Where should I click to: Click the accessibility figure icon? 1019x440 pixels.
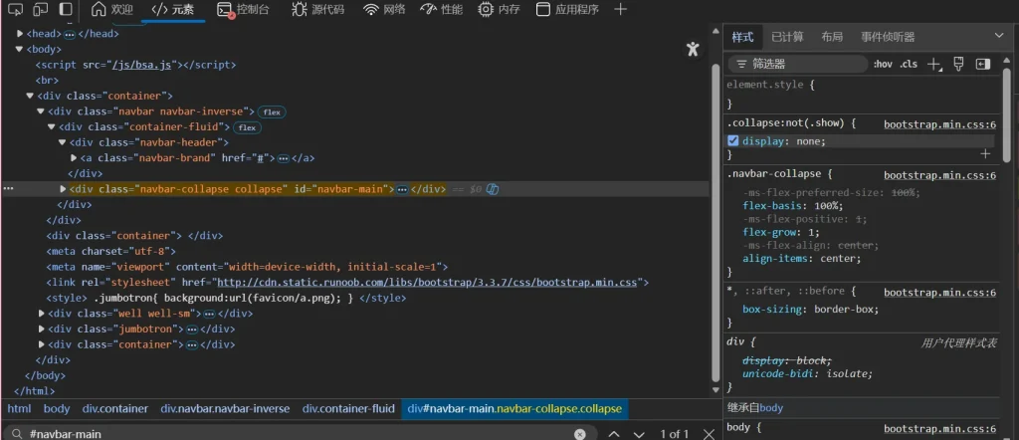[x=693, y=50]
